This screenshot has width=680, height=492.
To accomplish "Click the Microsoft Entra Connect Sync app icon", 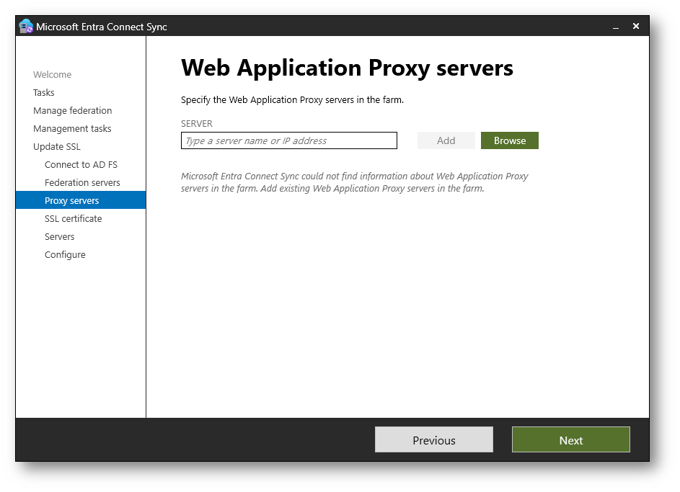I will click(26, 27).
